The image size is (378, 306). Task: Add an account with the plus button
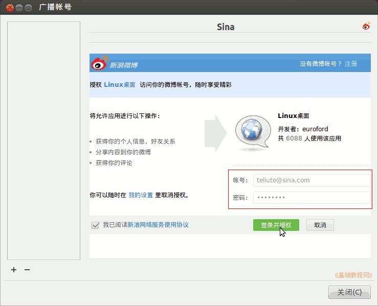[x=14, y=270]
